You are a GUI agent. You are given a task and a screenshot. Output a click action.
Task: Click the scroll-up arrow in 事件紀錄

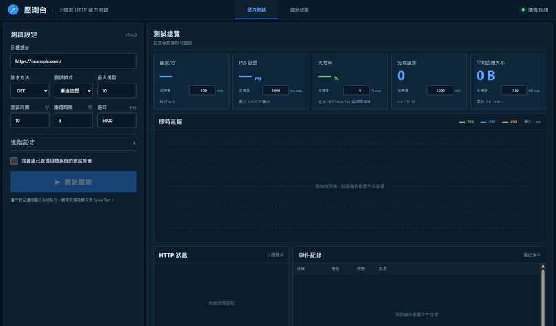[542, 267]
